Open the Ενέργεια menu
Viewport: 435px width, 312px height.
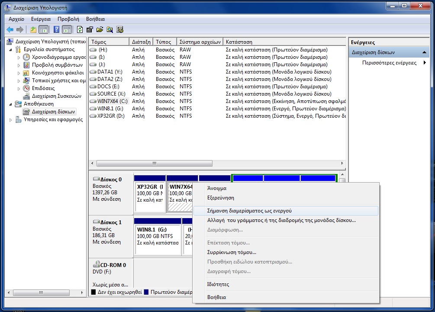[41, 19]
